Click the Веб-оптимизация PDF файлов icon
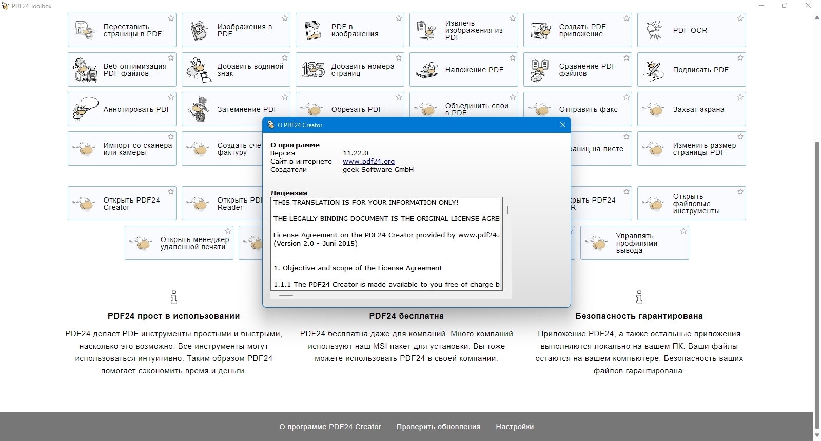The height and width of the screenshot is (441, 821). (85, 70)
